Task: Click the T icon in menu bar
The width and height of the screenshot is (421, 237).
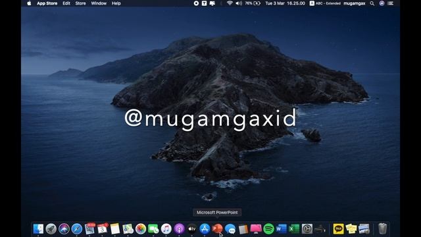Action: (205, 3)
